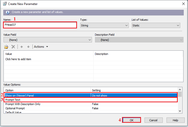Click the Name field containing FHead37
188x127 pixels.
(40, 25)
